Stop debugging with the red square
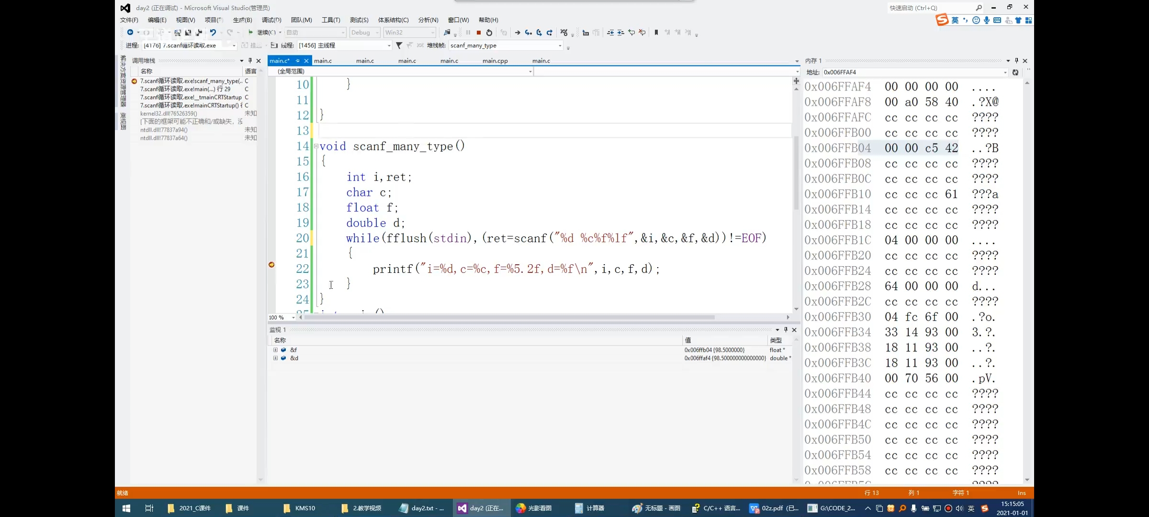The width and height of the screenshot is (1149, 517). point(478,33)
